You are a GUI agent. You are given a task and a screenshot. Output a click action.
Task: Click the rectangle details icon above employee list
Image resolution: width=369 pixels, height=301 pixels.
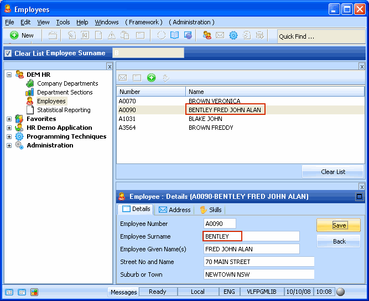pyautogui.click(x=137, y=78)
